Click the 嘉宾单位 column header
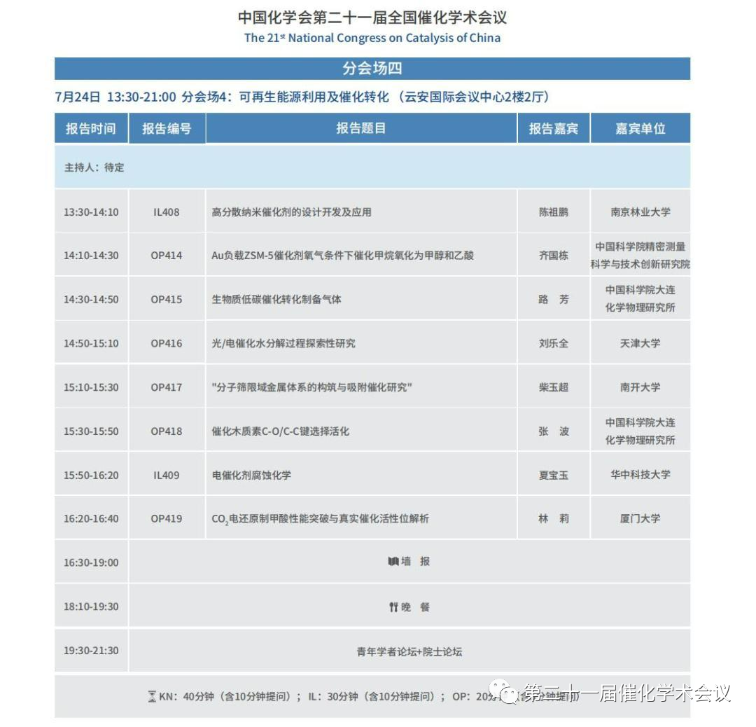Image resolution: width=756 pixels, height=727 pixels. pyautogui.click(x=640, y=128)
